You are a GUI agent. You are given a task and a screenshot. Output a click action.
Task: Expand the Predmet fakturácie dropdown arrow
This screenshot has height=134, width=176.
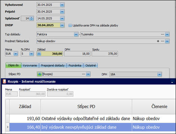click(x=167, y=41)
